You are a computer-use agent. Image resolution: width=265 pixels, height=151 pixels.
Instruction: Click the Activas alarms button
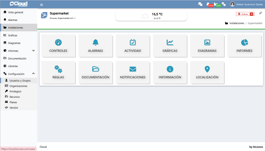(245, 14)
